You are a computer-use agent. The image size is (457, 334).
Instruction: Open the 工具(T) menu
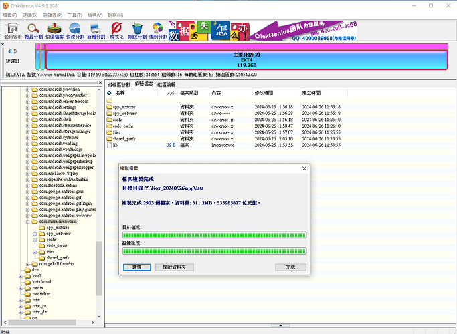click(x=75, y=15)
